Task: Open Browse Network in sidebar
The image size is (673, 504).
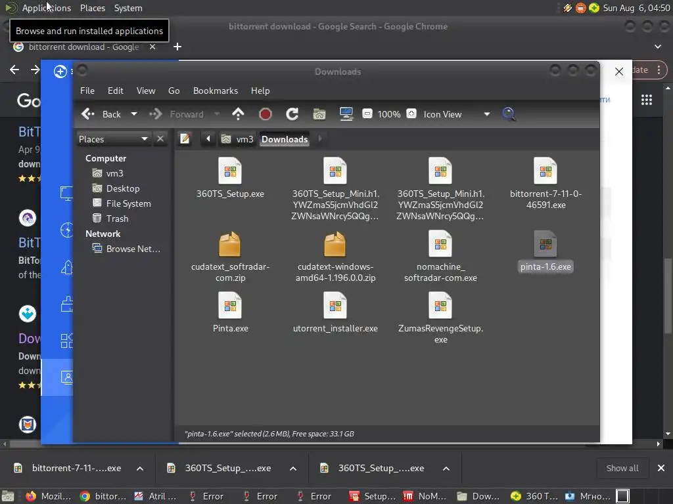Action: click(126, 249)
